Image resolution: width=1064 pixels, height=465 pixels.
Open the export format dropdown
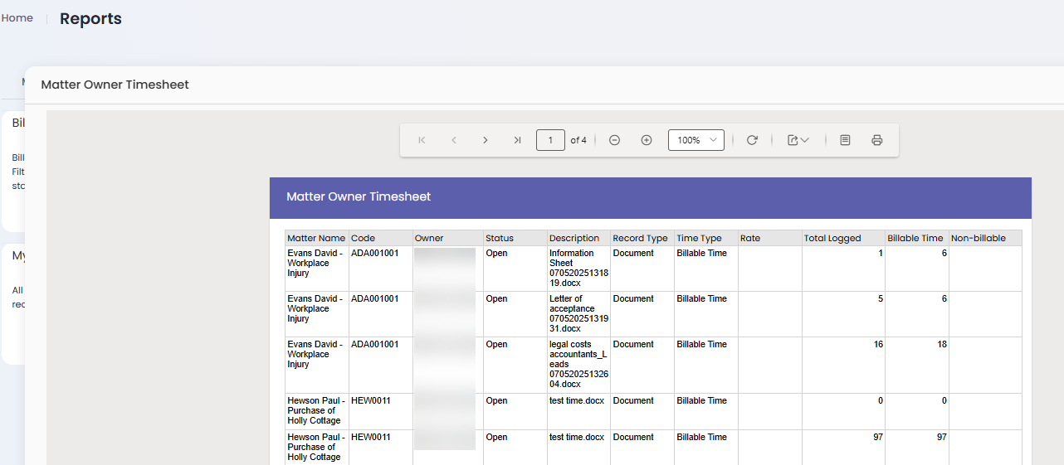pos(798,140)
